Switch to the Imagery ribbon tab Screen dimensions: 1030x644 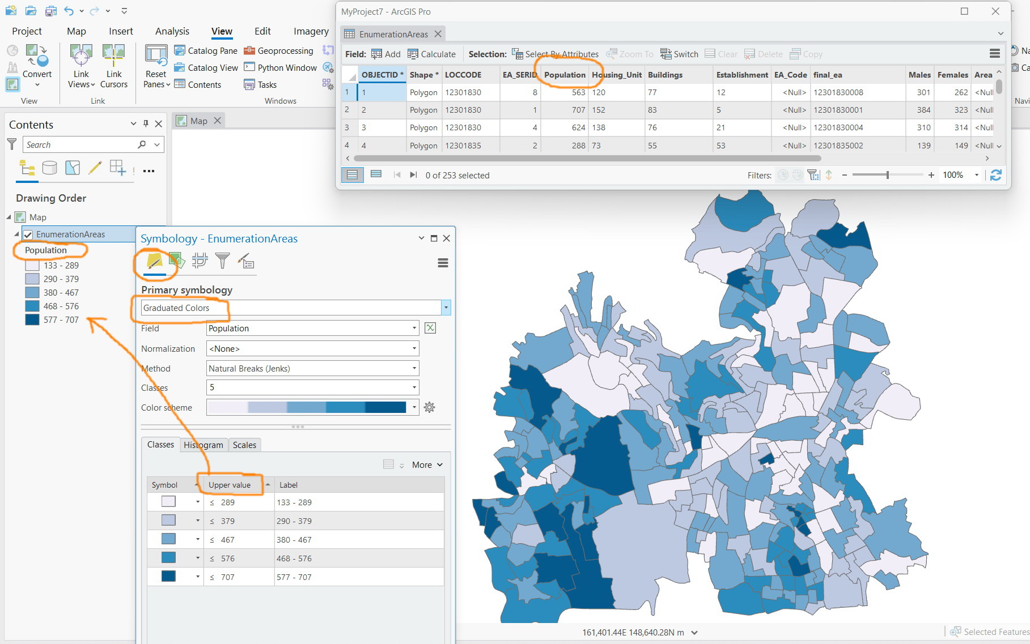point(311,31)
